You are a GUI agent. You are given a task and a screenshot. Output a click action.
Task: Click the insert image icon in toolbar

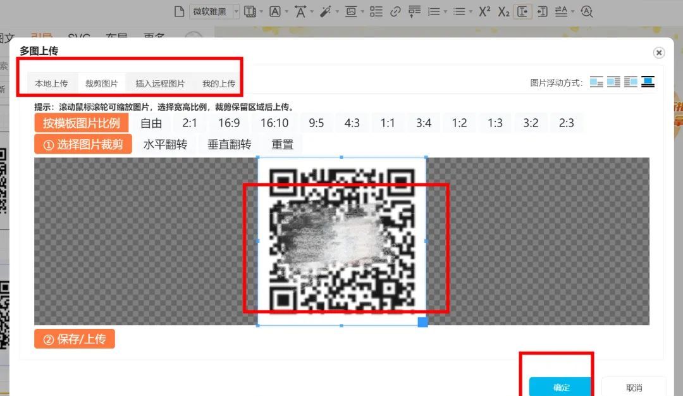350,11
